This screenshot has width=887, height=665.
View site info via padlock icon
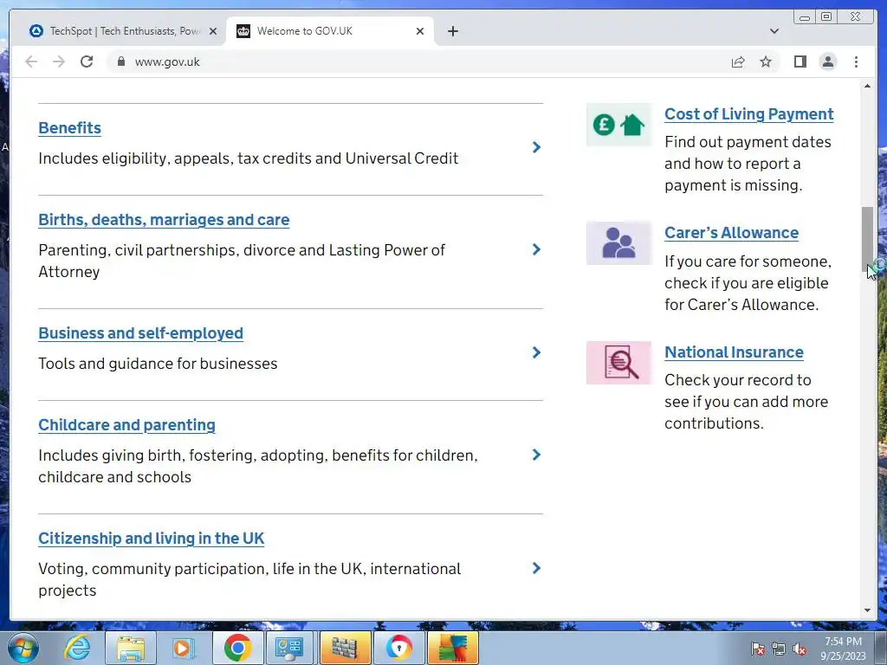[120, 61]
